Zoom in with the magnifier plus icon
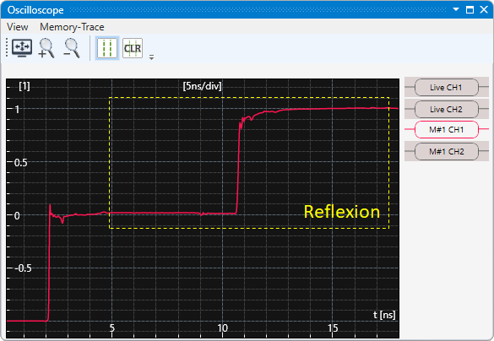This screenshot has height=341, width=494. (46, 48)
